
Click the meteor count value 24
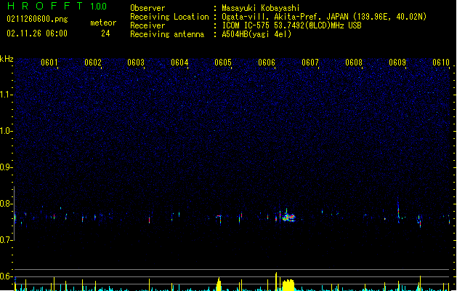105,33
